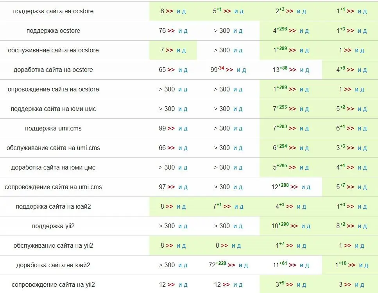Open >> arrows next to 10+290 value

(x=294, y=226)
